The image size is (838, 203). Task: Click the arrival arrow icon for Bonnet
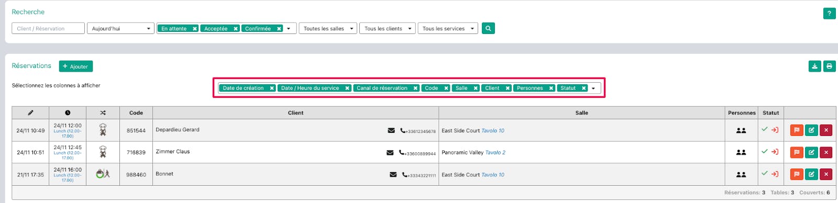tap(775, 174)
